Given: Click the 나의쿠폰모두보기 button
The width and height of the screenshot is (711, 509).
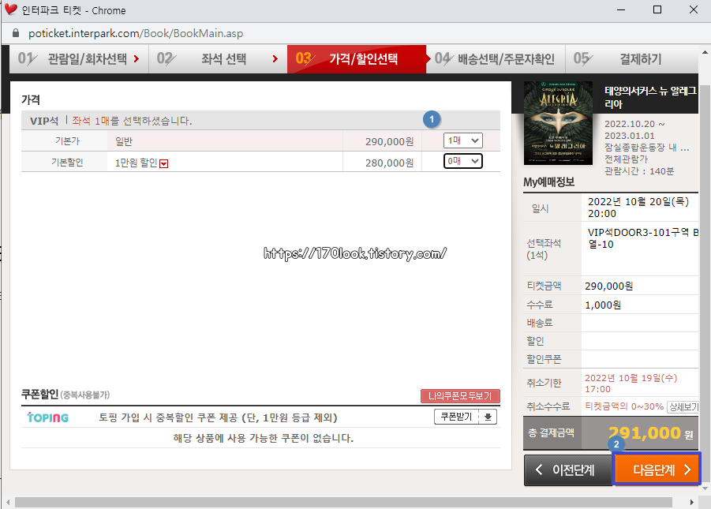Looking at the screenshot, I should [x=460, y=396].
